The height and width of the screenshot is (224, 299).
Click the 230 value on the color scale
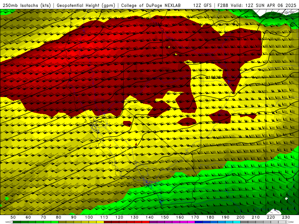pyautogui.click(x=286, y=217)
